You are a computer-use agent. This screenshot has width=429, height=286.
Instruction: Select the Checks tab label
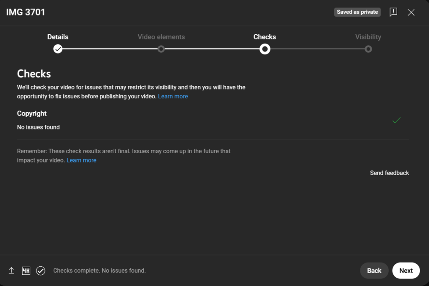(x=265, y=37)
